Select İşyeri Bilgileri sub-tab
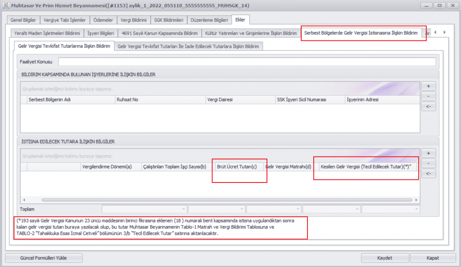This screenshot has width=461, height=267. [100, 33]
